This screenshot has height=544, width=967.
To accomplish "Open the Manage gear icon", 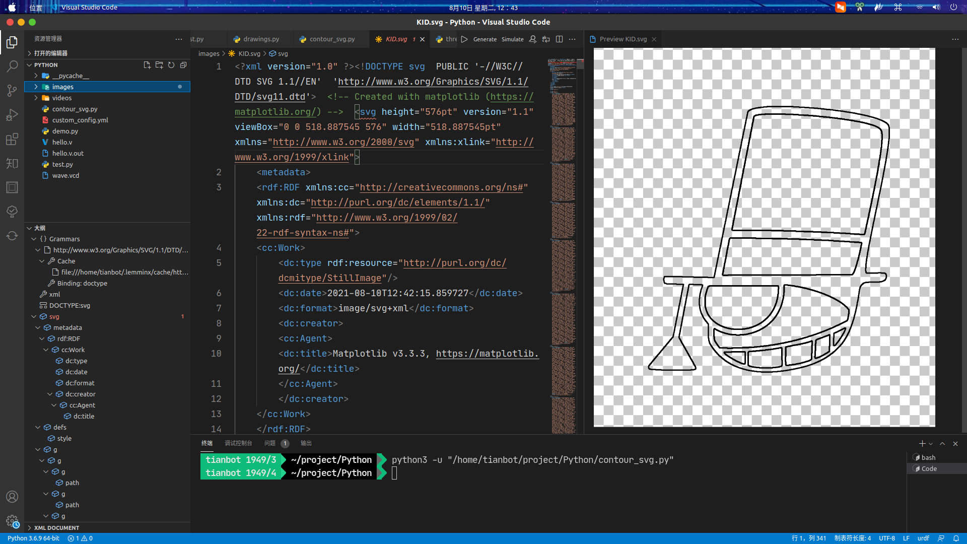I will coord(12,521).
